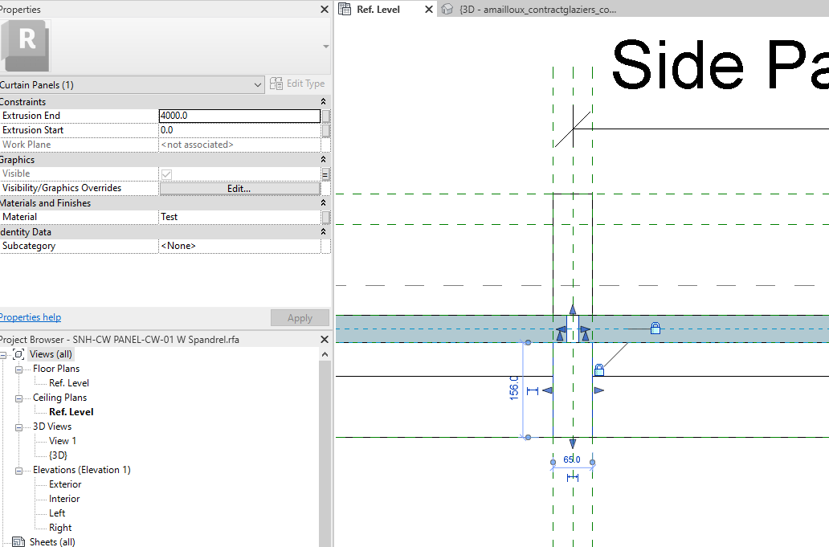
Task: Click the left-pointing shape handle triangle
Action: click(546, 391)
